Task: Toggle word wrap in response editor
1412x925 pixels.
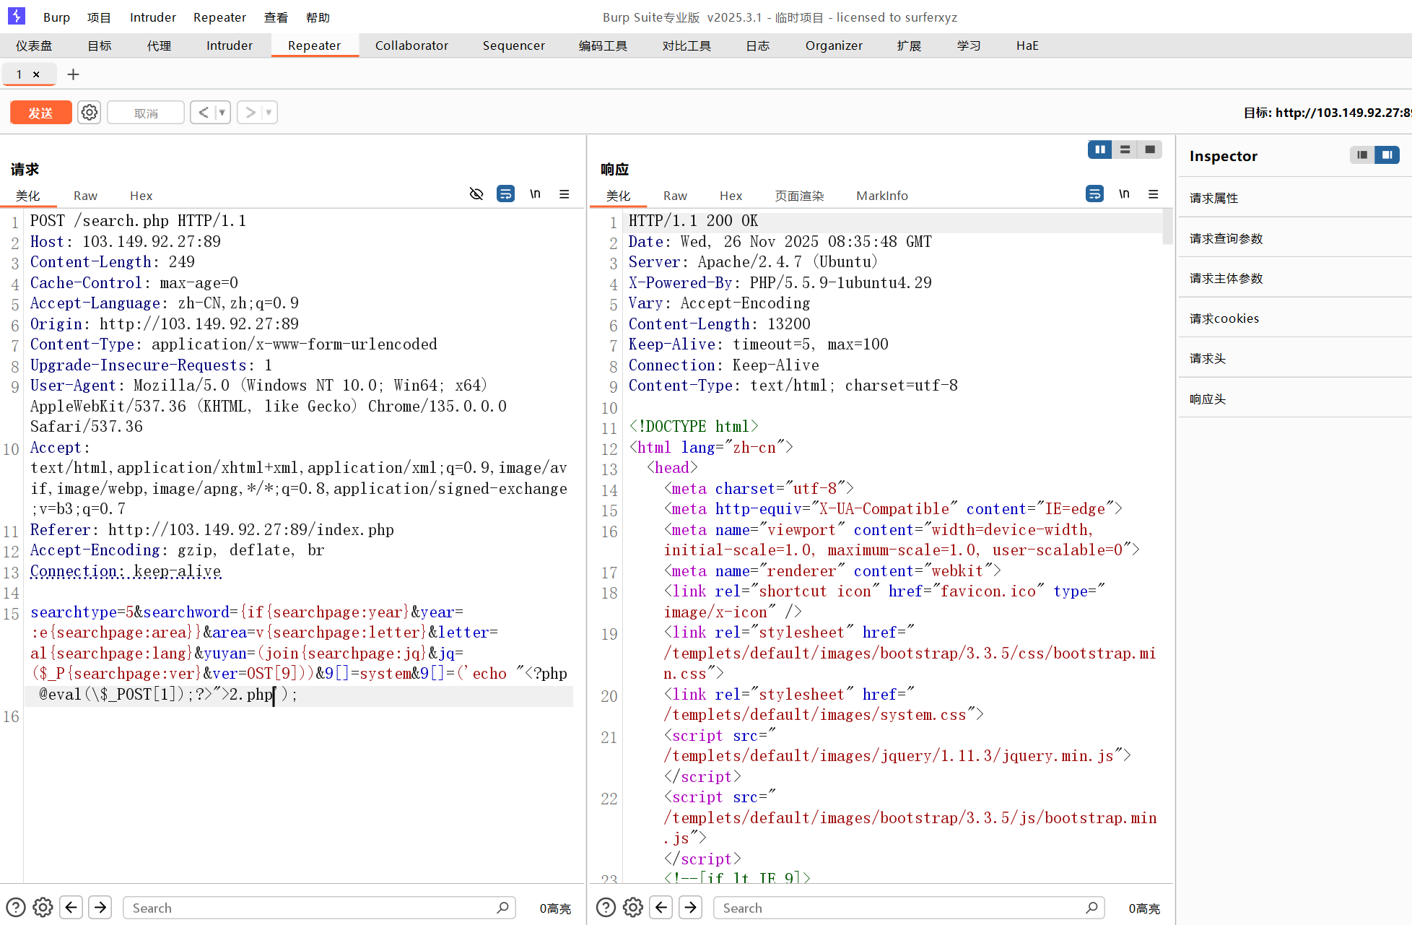Action: coord(1094,194)
